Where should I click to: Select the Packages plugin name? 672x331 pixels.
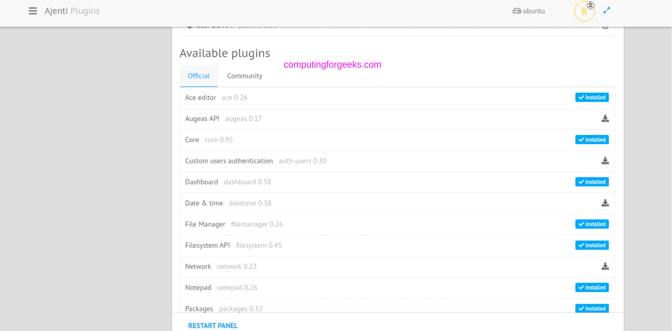pyautogui.click(x=199, y=309)
